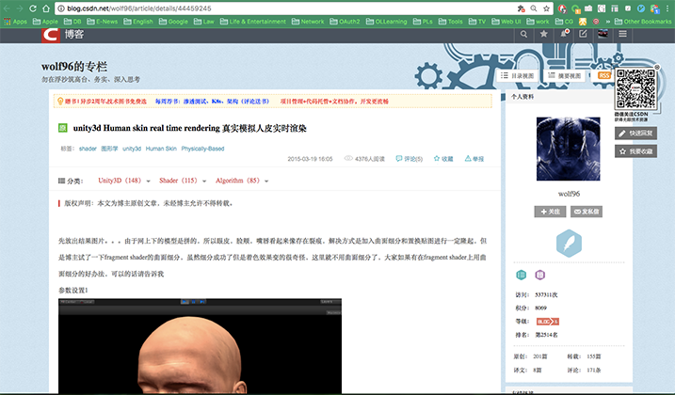675x395 pixels.
Task: Click the blue 每周荐书 banner link
Action: click(212, 102)
